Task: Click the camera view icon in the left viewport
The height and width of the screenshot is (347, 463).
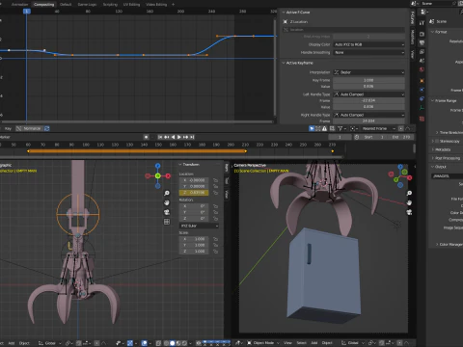Action: click(x=167, y=212)
